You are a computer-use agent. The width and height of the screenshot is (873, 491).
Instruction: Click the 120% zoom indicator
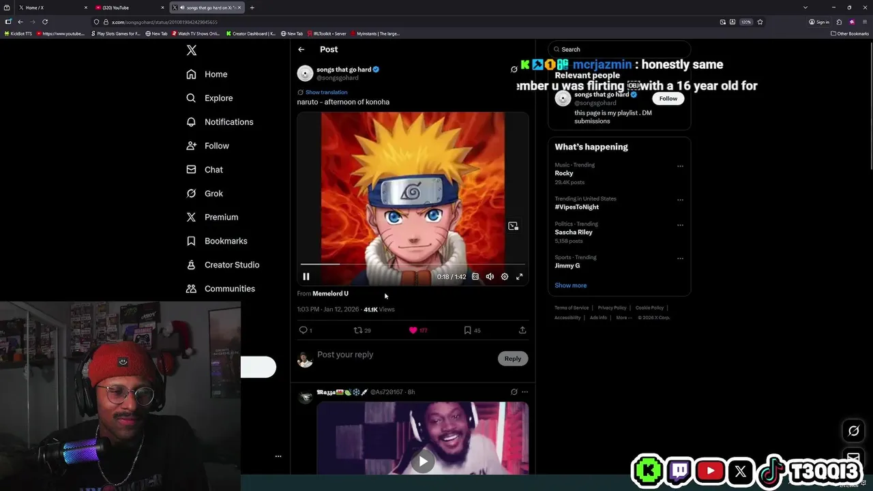tap(746, 22)
